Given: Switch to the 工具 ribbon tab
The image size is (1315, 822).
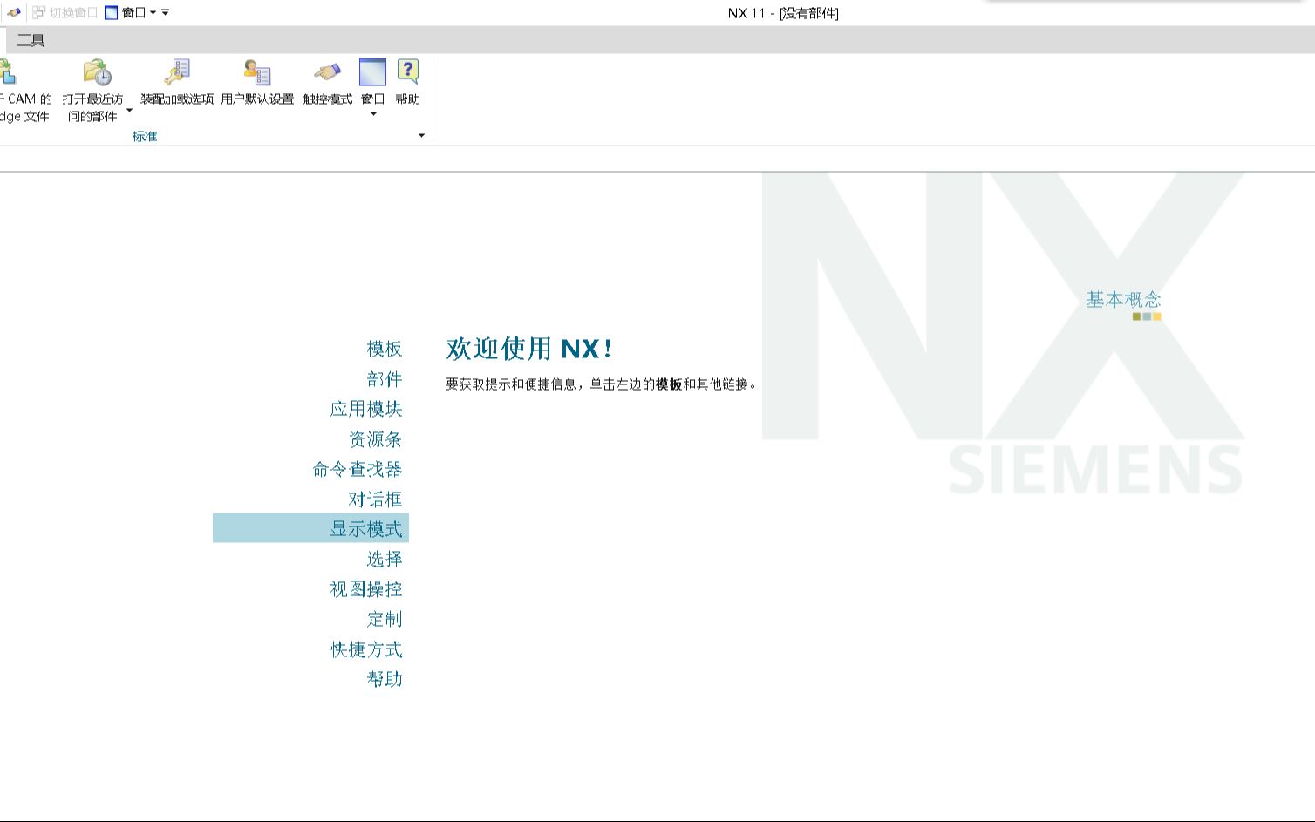Looking at the screenshot, I should pyautogui.click(x=31, y=40).
